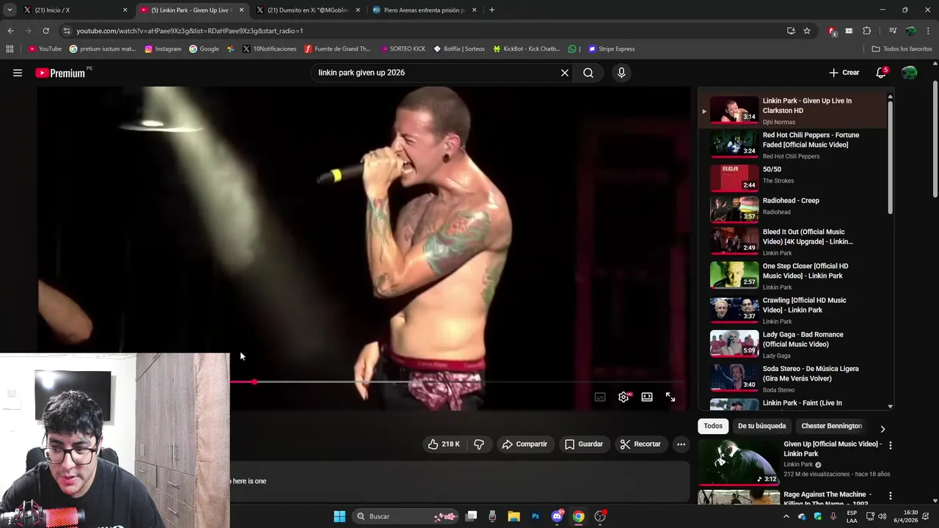
Task: Open the YouTube notifications bell
Action: pyautogui.click(x=881, y=73)
